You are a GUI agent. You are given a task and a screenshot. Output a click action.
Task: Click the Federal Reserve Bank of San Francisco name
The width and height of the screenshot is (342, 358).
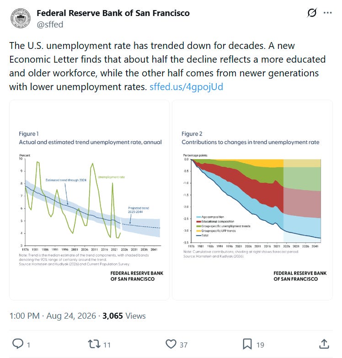pyautogui.click(x=113, y=13)
